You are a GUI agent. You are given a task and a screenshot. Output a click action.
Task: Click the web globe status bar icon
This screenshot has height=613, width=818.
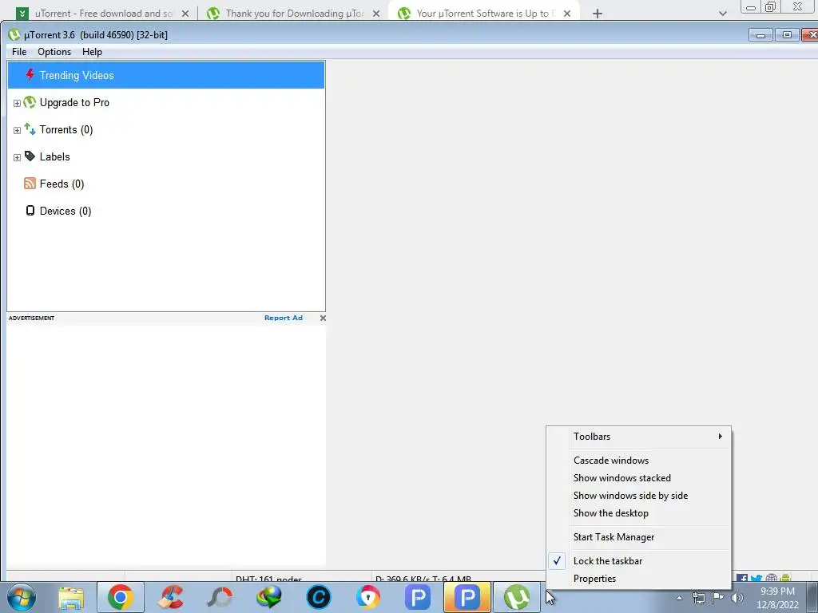[x=771, y=578]
